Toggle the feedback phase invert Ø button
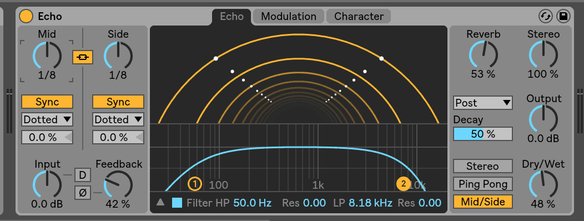 [83, 193]
